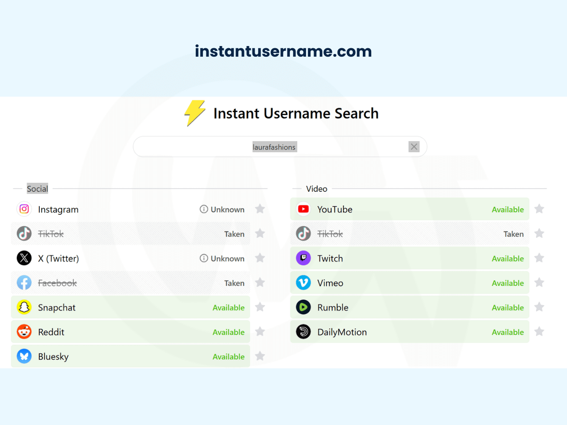Click Taken status on Facebook row
This screenshot has width=567, height=425.
pyautogui.click(x=234, y=283)
